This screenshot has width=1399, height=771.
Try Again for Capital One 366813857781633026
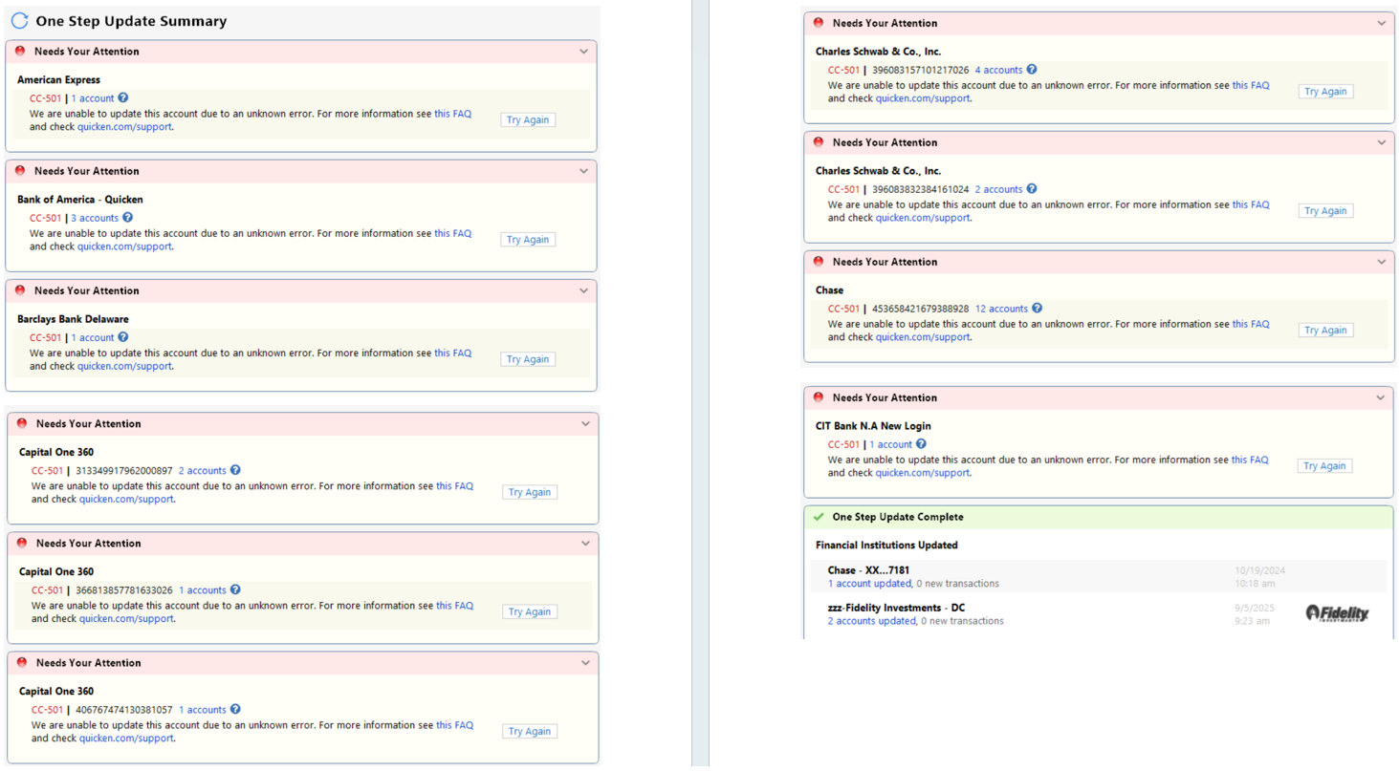[530, 610]
